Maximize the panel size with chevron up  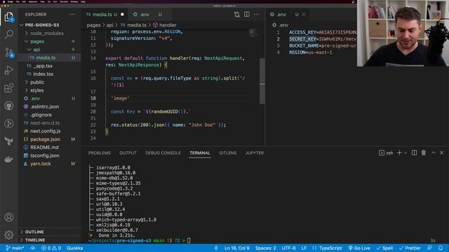[434, 153]
